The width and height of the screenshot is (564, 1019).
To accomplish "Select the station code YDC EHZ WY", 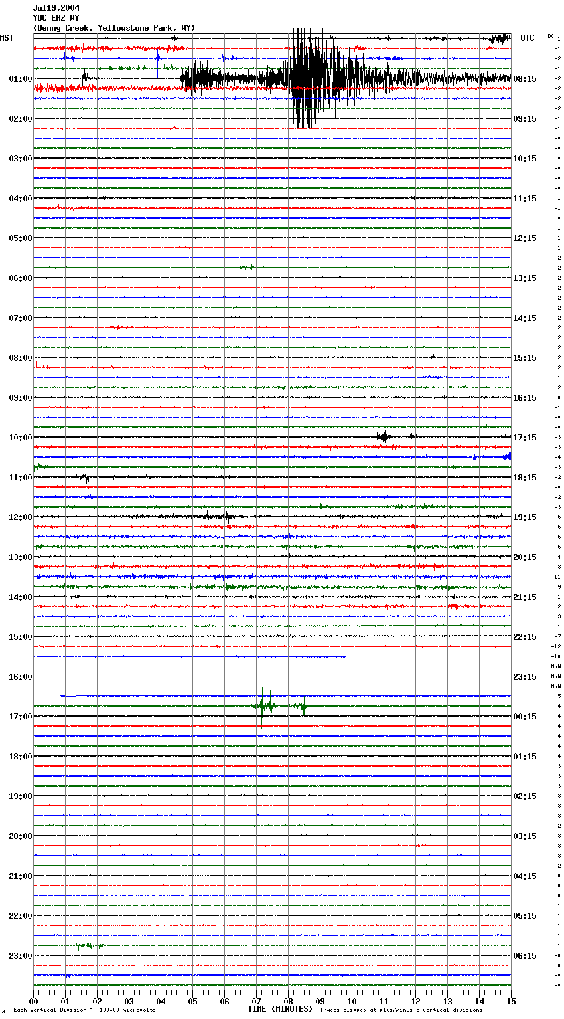I will [56, 18].
